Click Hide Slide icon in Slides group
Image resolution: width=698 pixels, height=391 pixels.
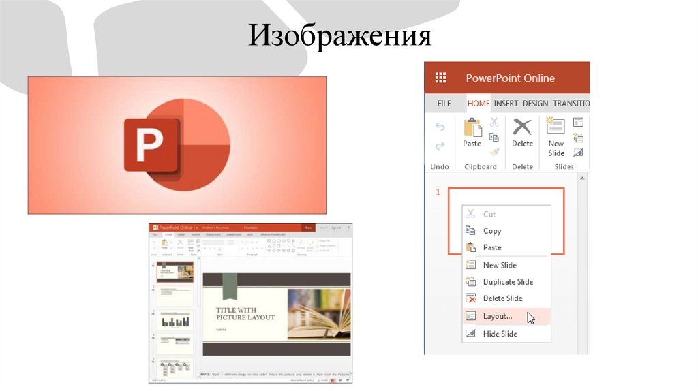point(578,153)
